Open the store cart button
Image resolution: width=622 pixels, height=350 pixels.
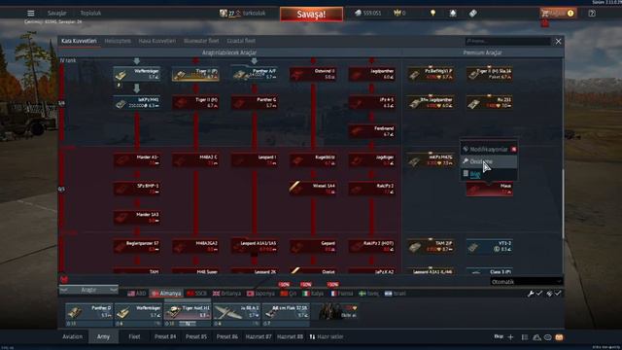pos(558,13)
